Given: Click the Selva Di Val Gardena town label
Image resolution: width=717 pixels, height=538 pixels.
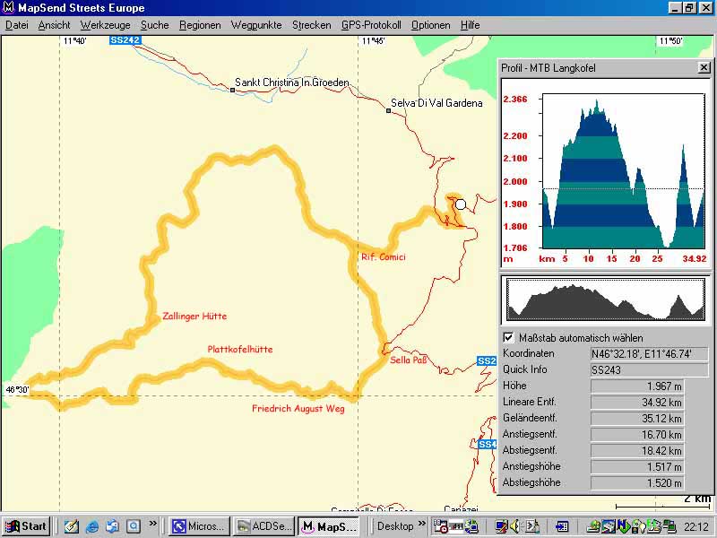Looking at the screenshot, I should click(436, 103).
